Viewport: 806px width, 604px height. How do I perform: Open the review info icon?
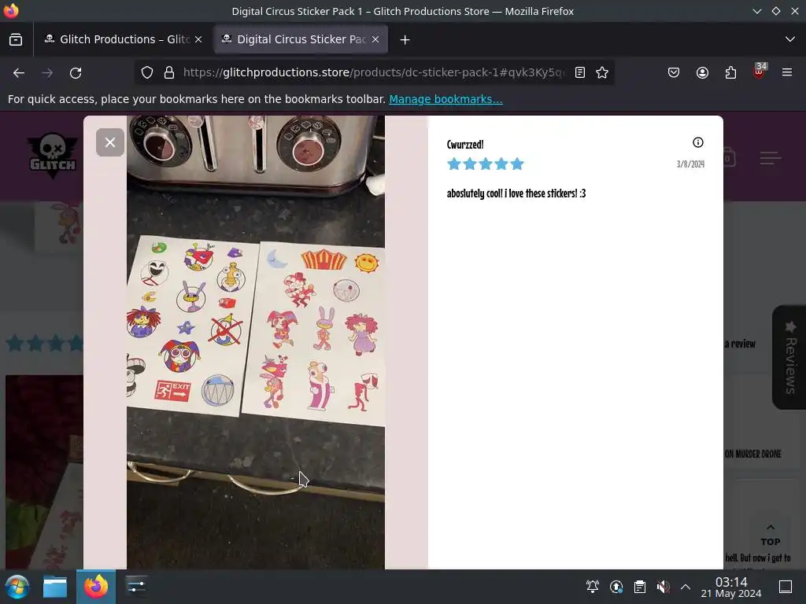(x=697, y=143)
